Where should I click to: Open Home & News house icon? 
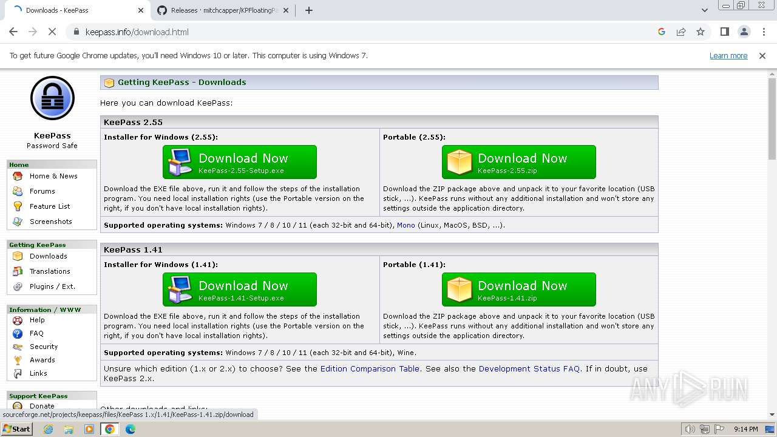coord(18,176)
